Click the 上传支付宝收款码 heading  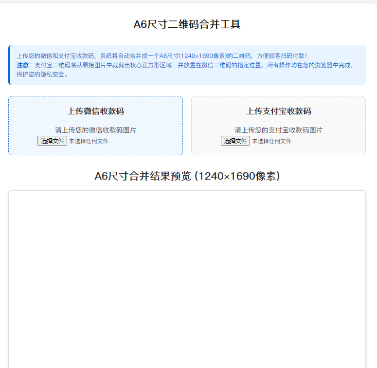click(x=279, y=111)
